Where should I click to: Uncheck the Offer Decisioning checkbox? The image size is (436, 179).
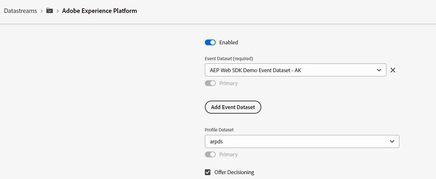tap(208, 172)
